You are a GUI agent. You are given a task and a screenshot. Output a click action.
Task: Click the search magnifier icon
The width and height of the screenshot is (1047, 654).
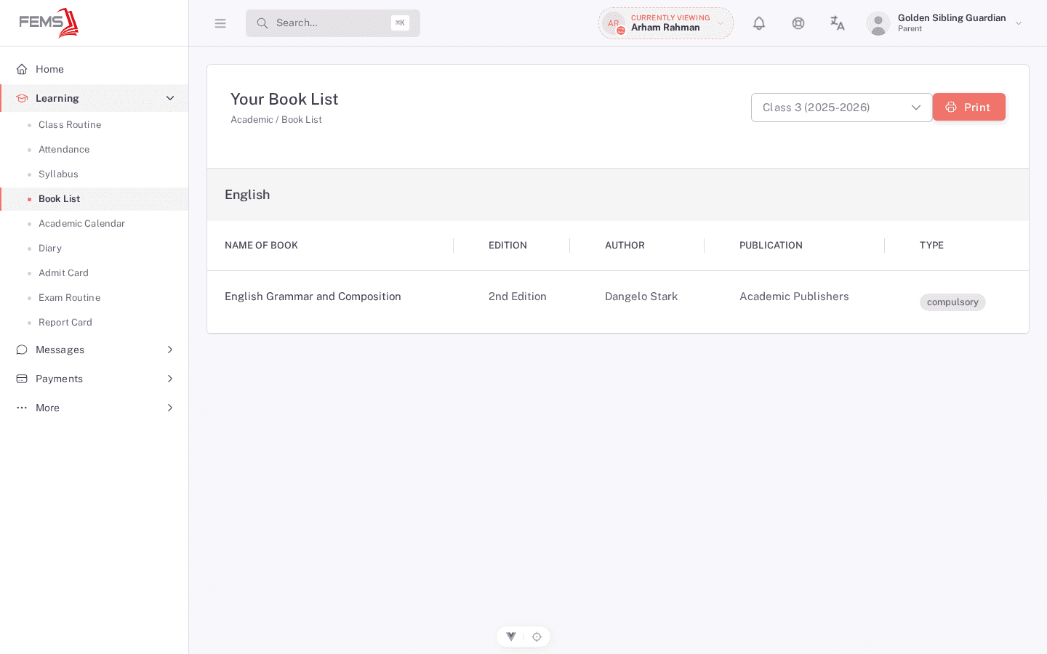[x=262, y=23]
